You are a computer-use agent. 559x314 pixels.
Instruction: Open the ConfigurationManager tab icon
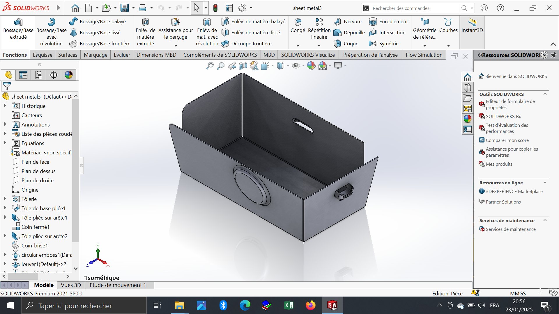[38, 75]
